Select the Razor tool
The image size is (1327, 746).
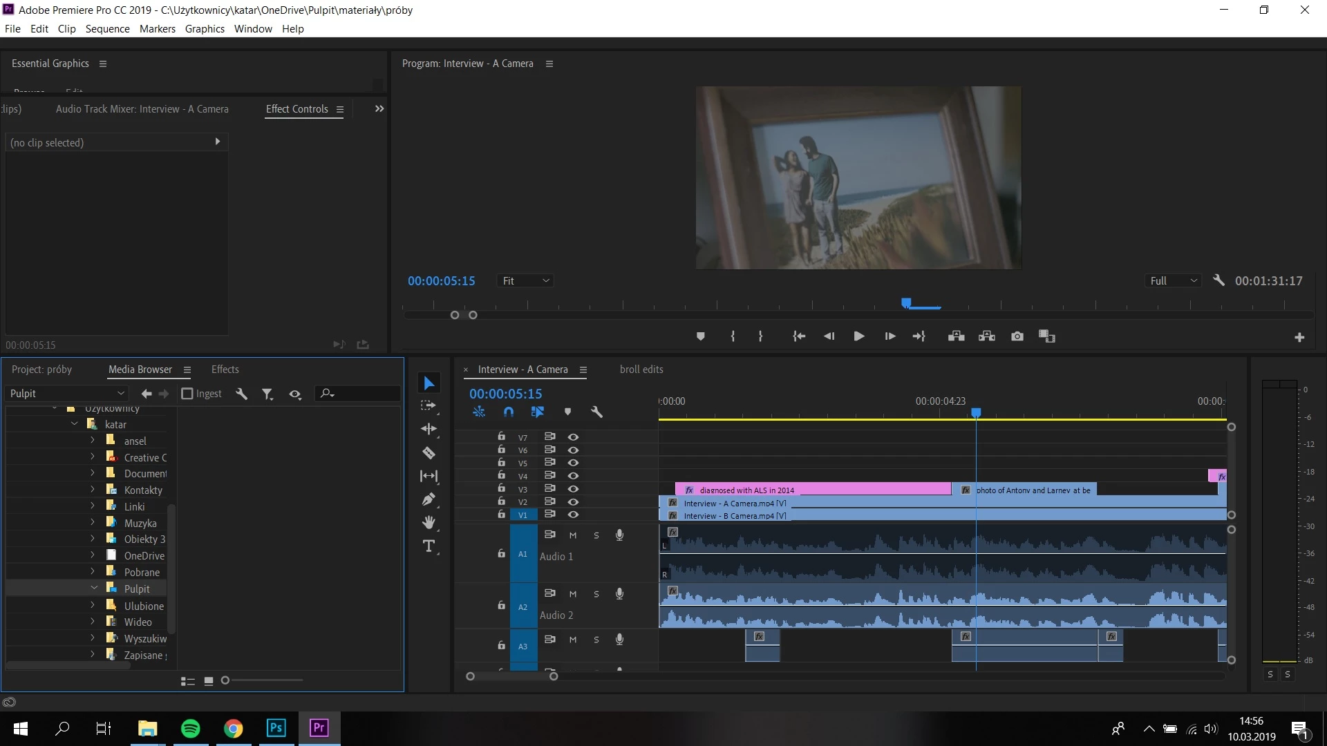(x=429, y=453)
